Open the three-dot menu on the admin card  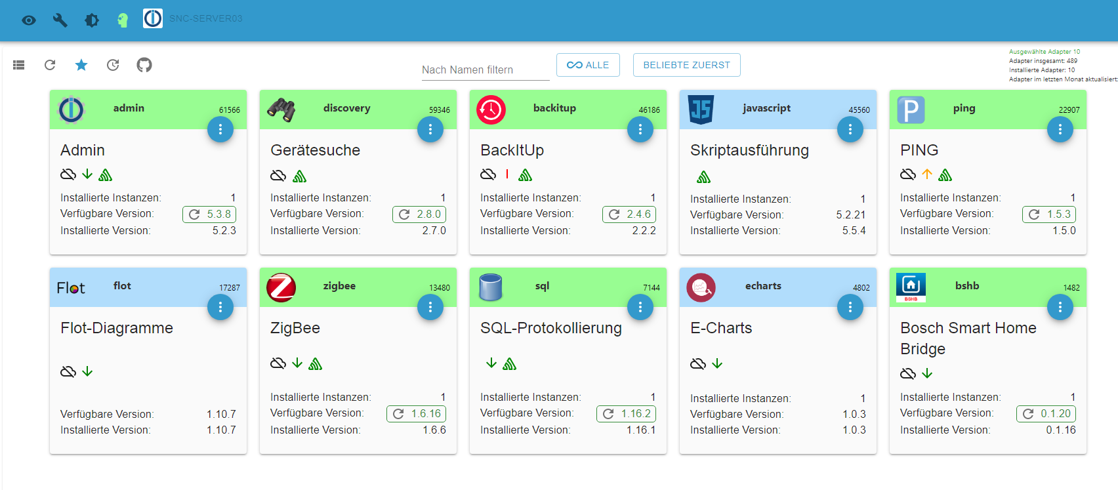click(x=220, y=130)
